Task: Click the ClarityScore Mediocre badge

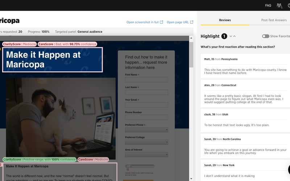Action: (x=20, y=44)
